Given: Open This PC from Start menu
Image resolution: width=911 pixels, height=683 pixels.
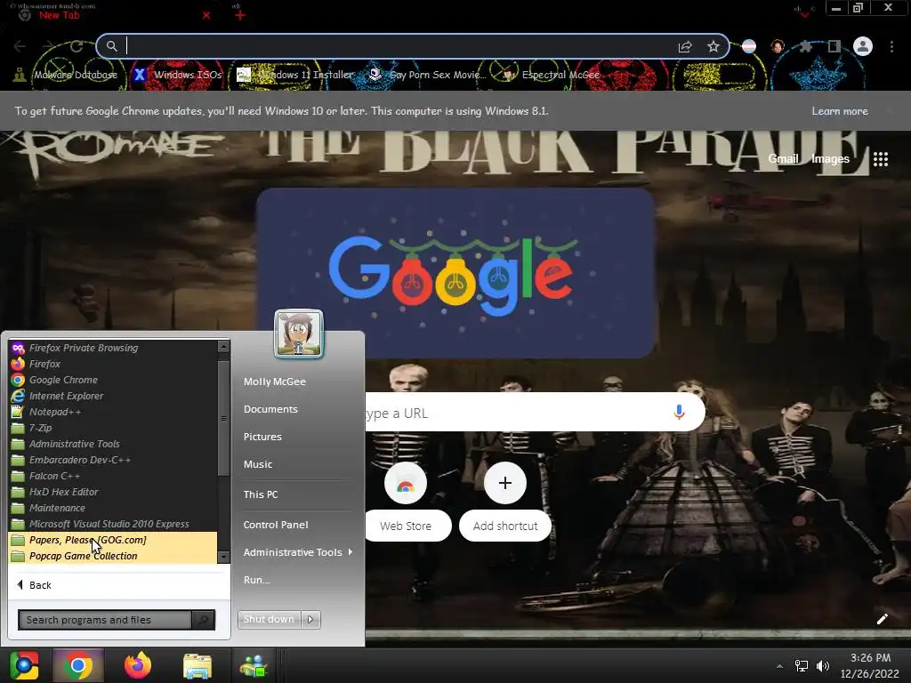Looking at the screenshot, I should (x=261, y=494).
